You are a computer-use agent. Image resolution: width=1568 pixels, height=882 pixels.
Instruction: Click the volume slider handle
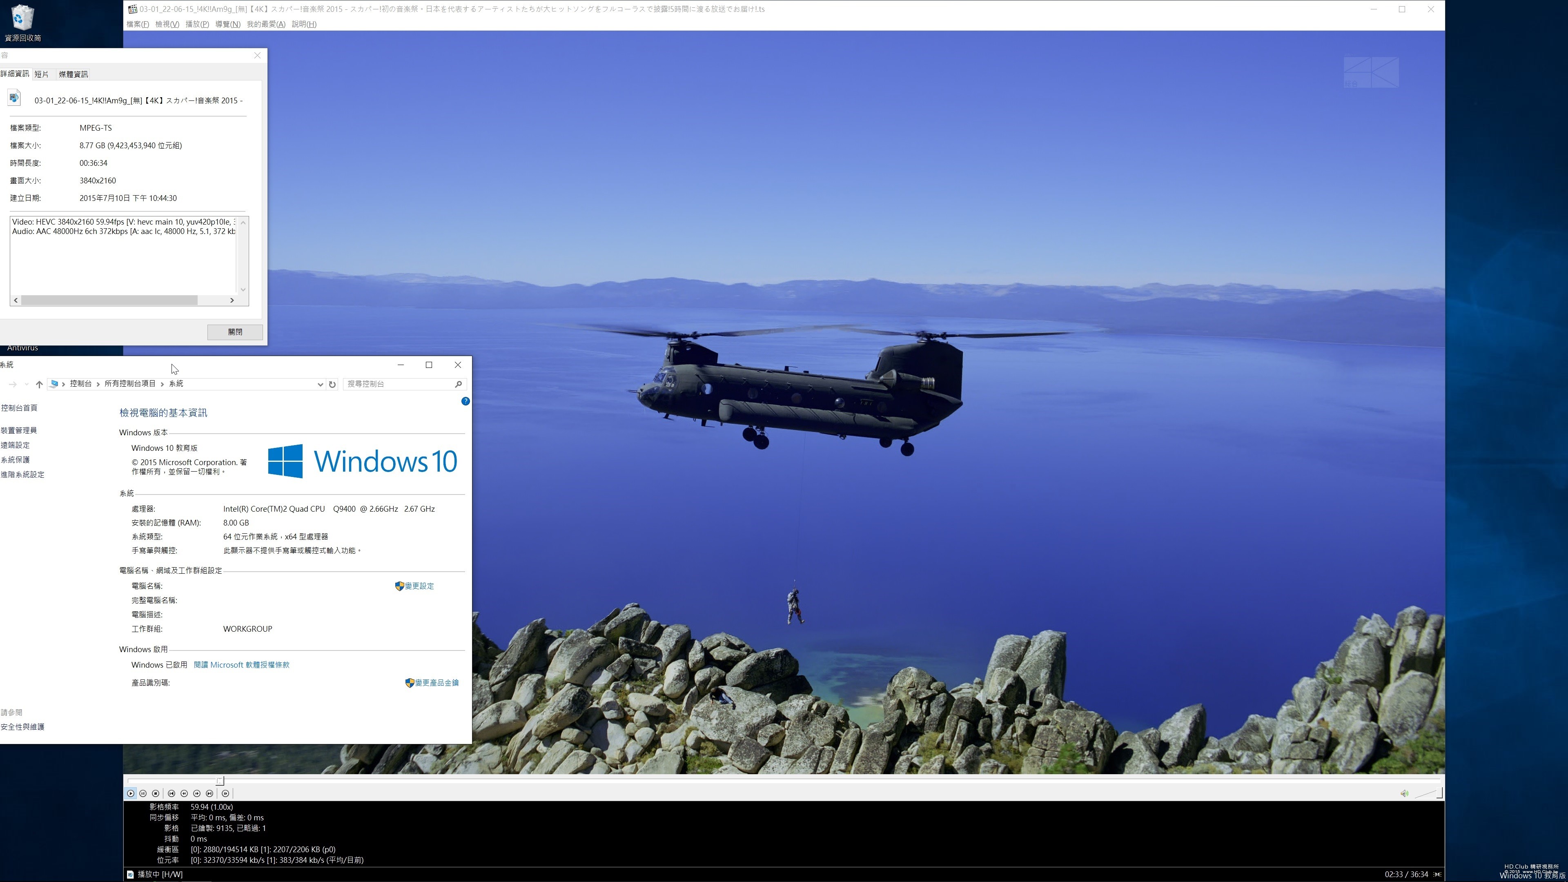click(x=1439, y=793)
